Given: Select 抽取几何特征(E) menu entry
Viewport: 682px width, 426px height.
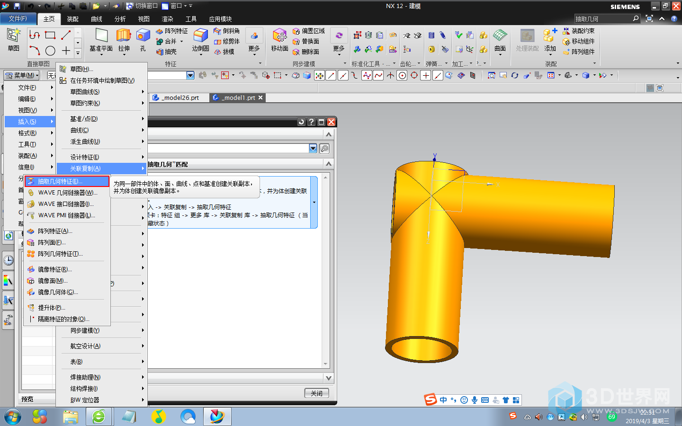Looking at the screenshot, I should click(x=67, y=181).
